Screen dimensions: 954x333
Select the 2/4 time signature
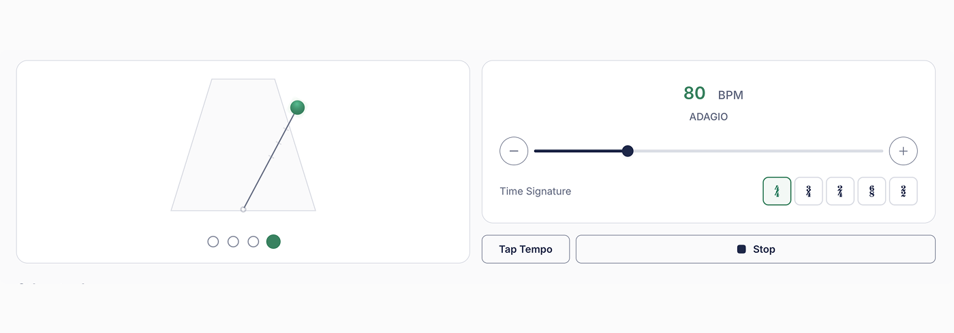point(840,191)
